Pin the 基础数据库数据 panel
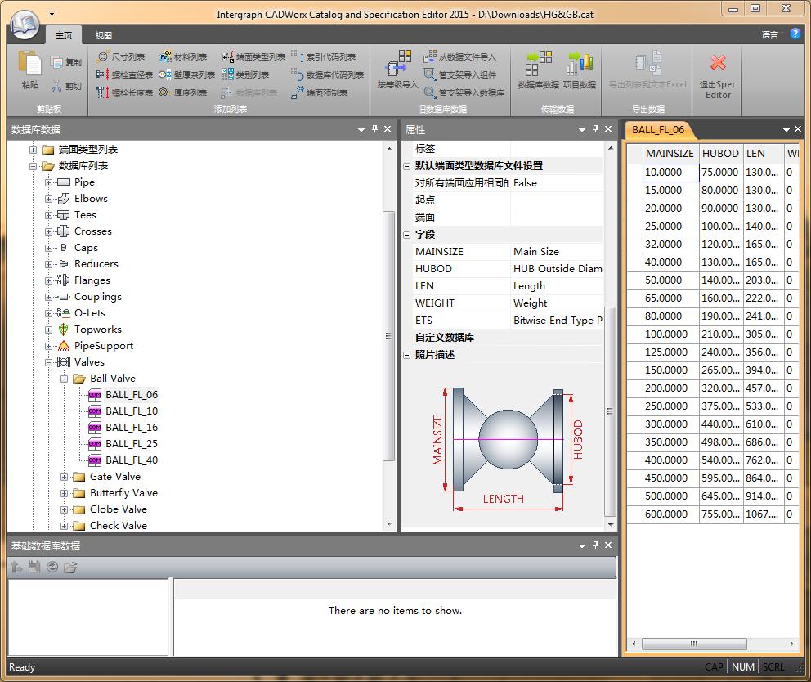This screenshot has width=811, height=682. coord(595,545)
